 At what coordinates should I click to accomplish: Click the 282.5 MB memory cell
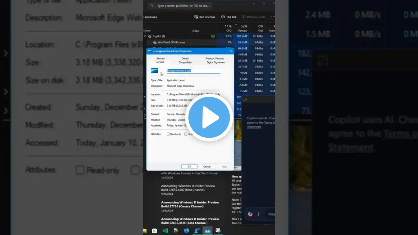point(242,36)
